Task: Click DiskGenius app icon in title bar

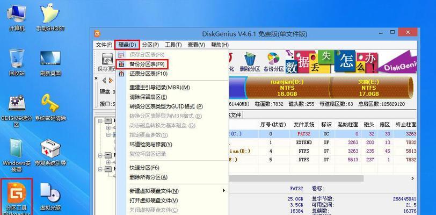Action: pos(97,34)
